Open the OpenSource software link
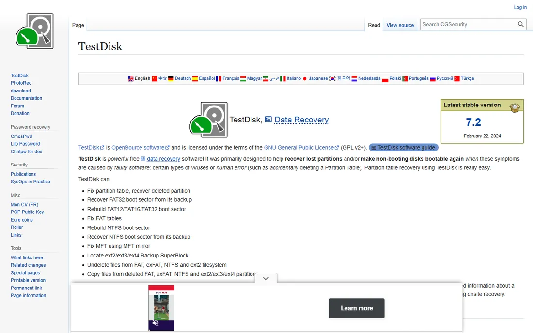This screenshot has height=333, width=533. [140, 148]
